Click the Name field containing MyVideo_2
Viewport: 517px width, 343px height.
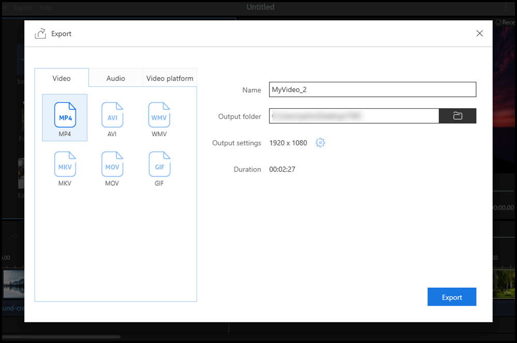pos(372,90)
